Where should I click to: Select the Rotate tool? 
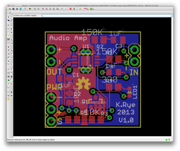(12, 29)
